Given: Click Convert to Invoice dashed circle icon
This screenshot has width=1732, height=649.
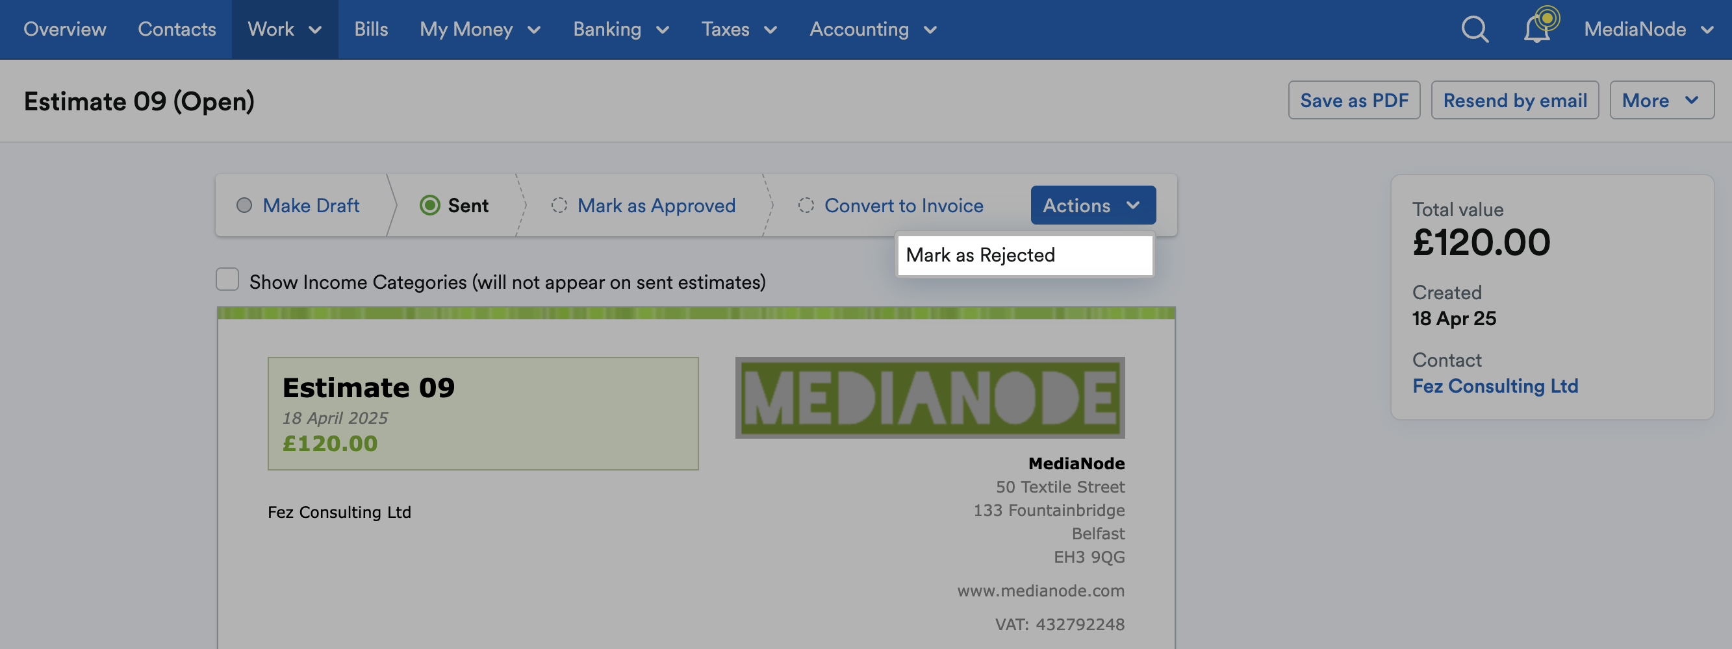Looking at the screenshot, I should point(806,206).
